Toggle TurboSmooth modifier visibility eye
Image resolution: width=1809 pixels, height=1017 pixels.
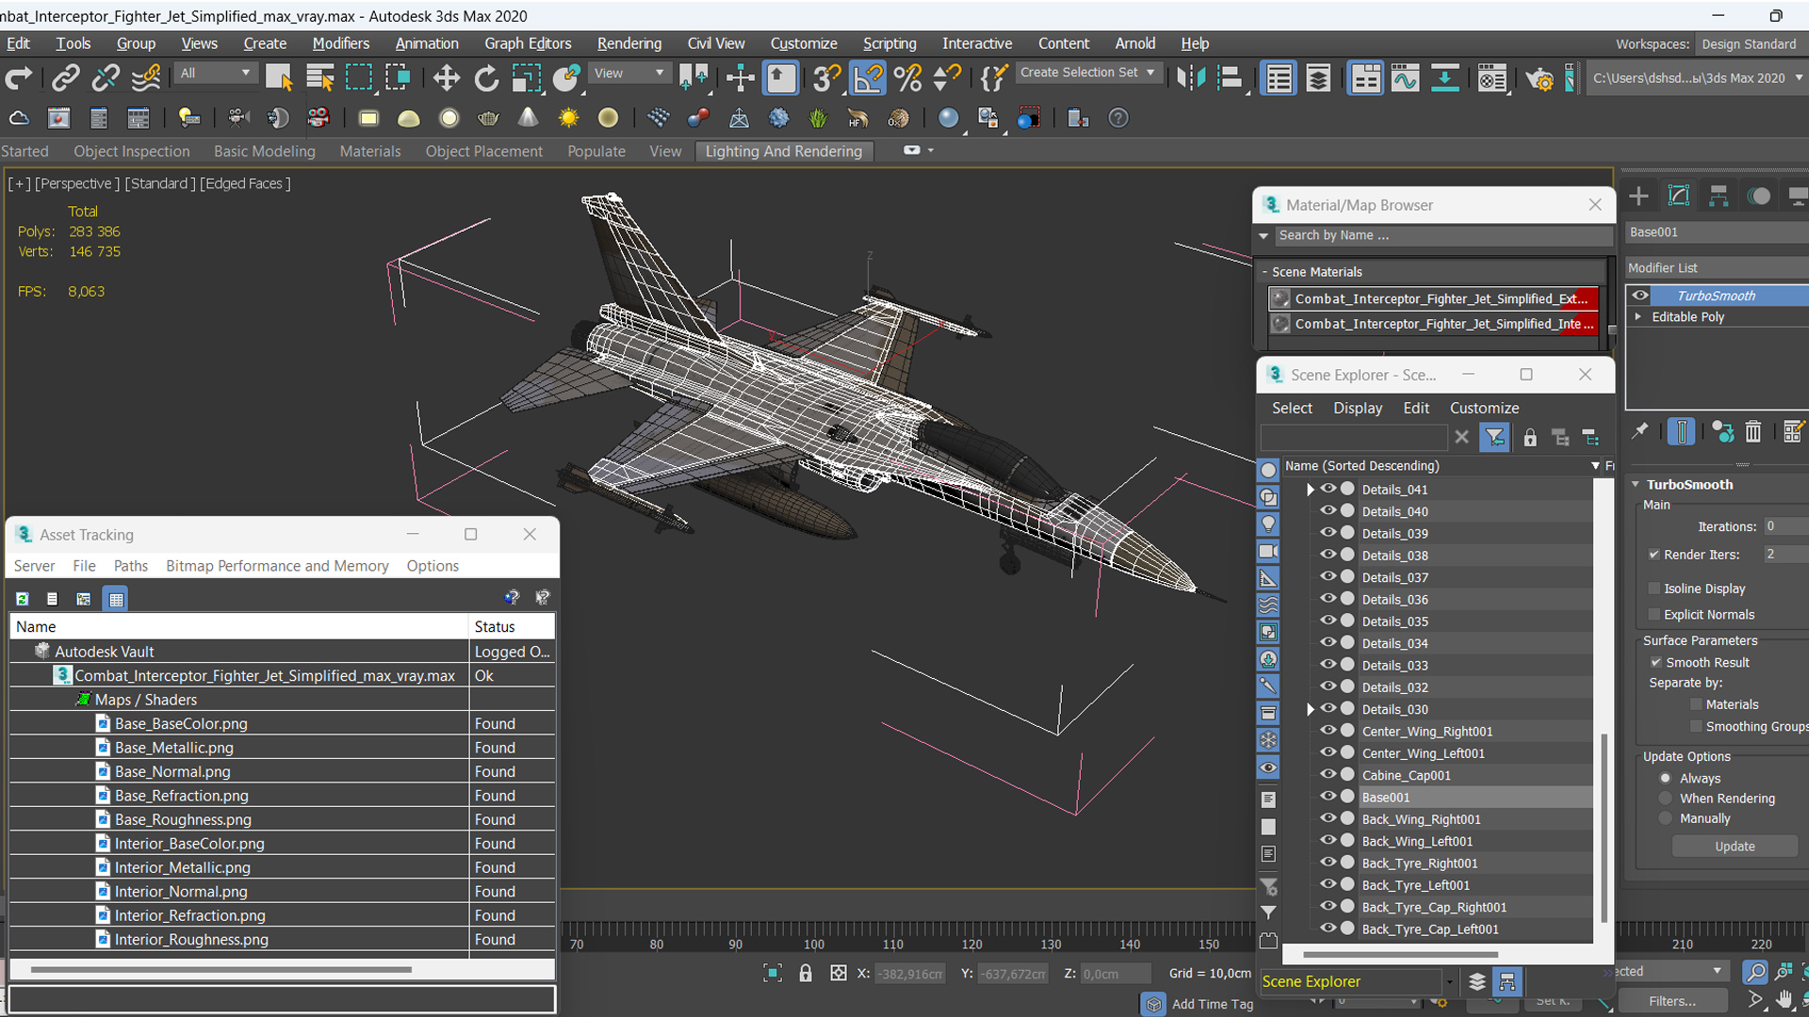click(x=1640, y=296)
